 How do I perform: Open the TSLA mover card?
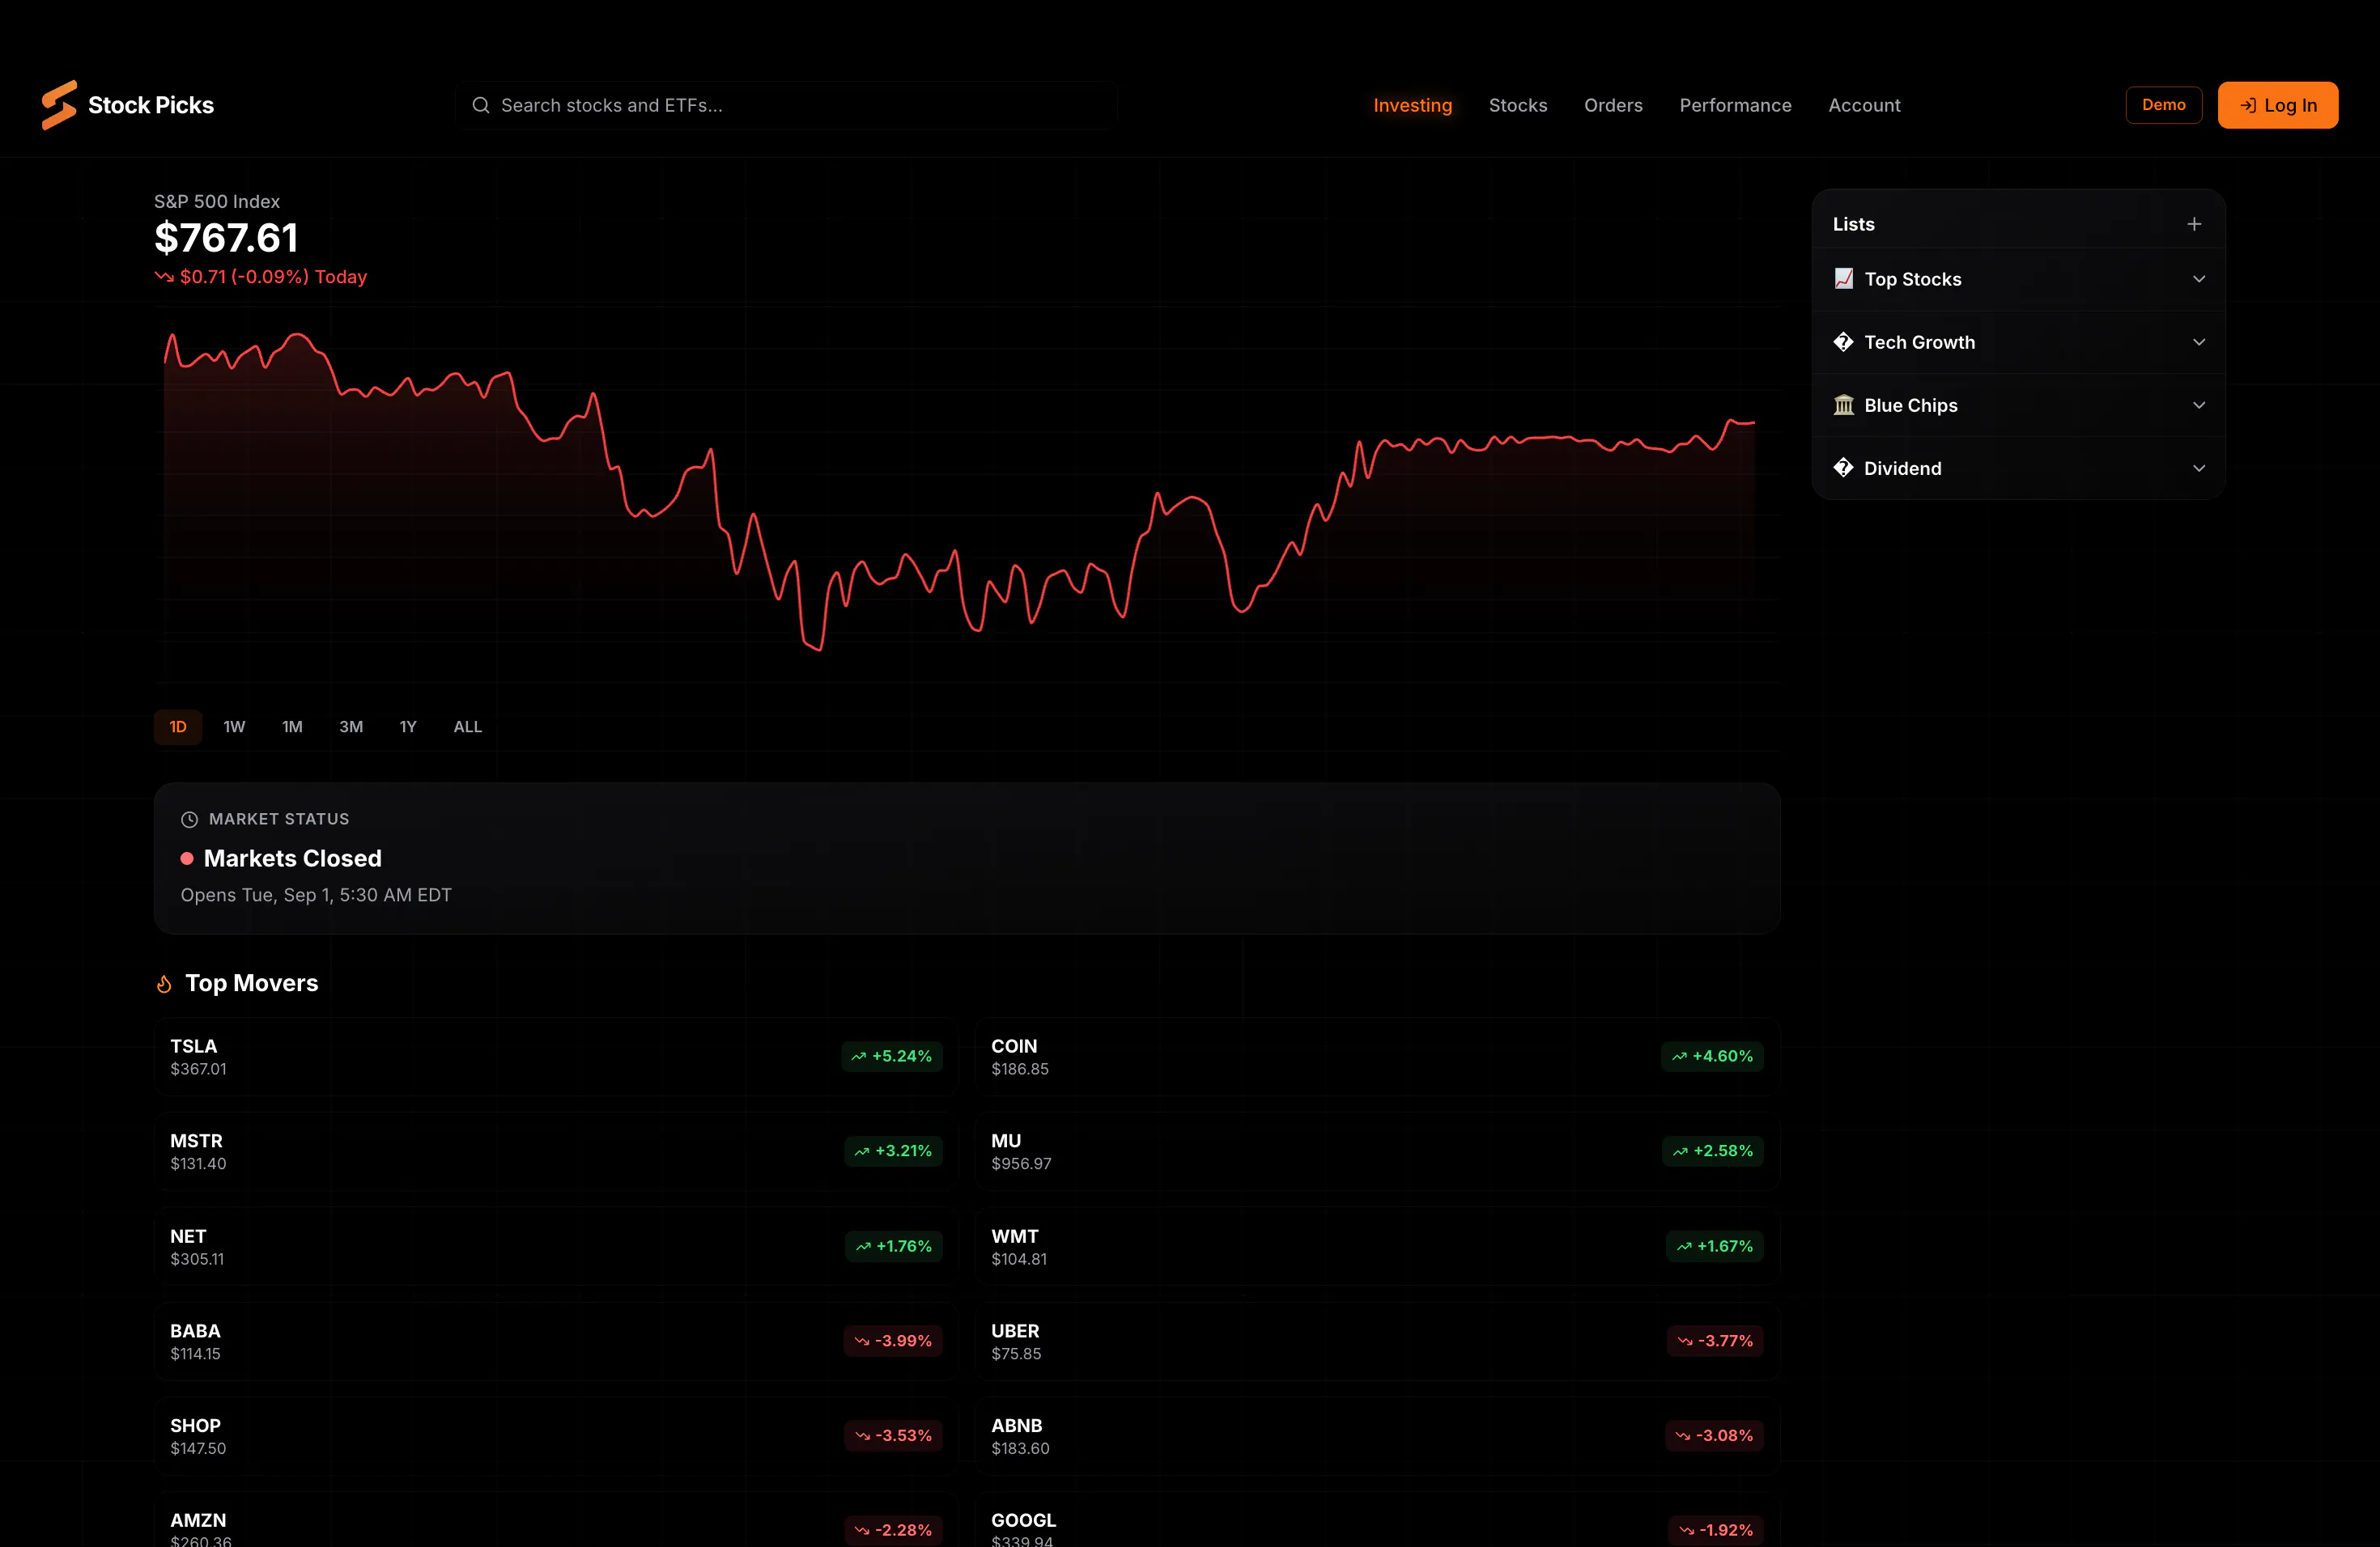tap(556, 1057)
